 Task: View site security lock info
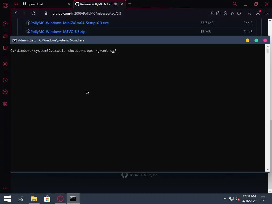(46, 13)
